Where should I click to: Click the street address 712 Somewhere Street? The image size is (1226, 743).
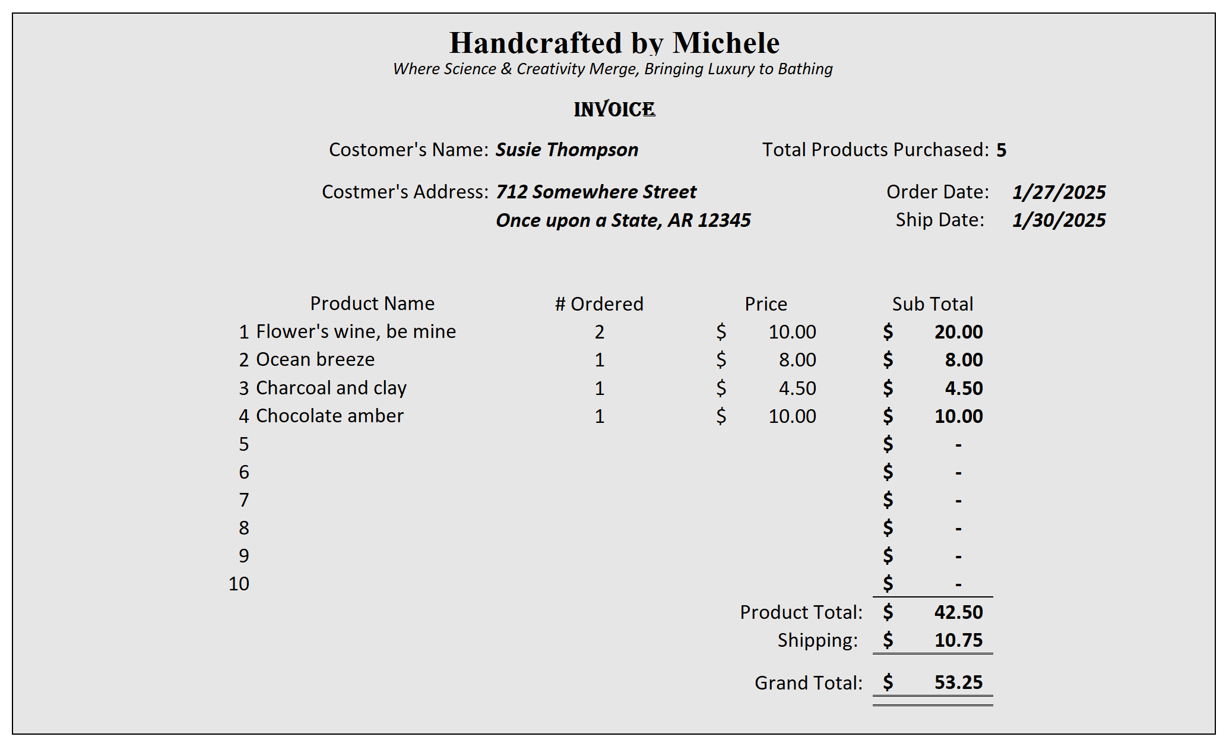pos(595,192)
